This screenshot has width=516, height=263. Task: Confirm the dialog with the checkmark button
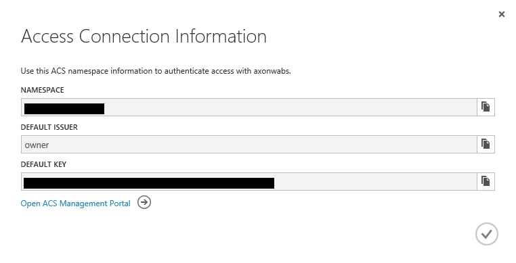[x=487, y=234]
